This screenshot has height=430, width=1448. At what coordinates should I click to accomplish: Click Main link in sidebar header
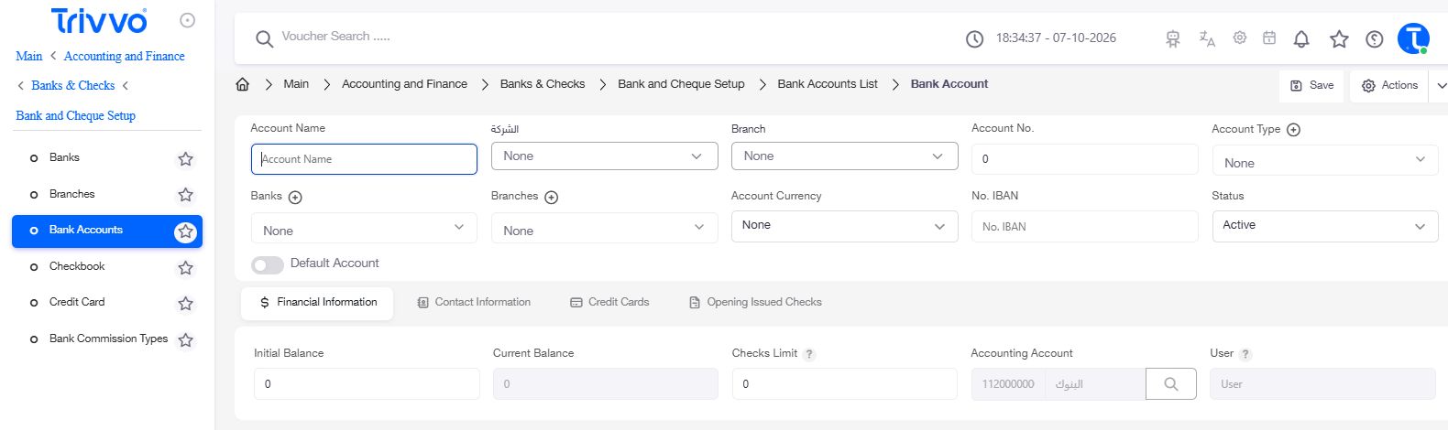pos(28,57)
